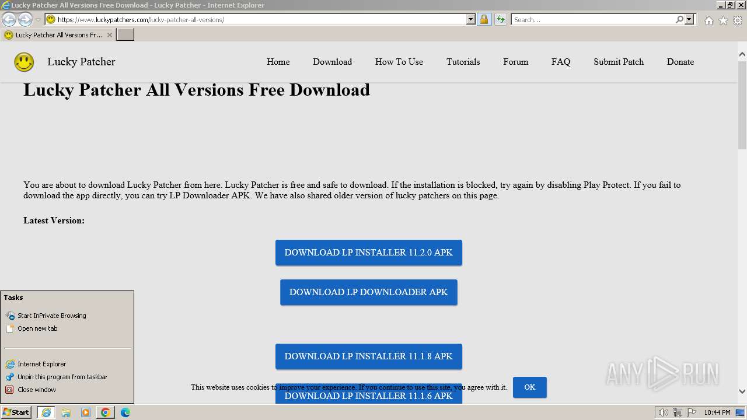Viewport: 747px width, 420px height.
Task: Open the Home menu item
Action: [x=278, y=62]
